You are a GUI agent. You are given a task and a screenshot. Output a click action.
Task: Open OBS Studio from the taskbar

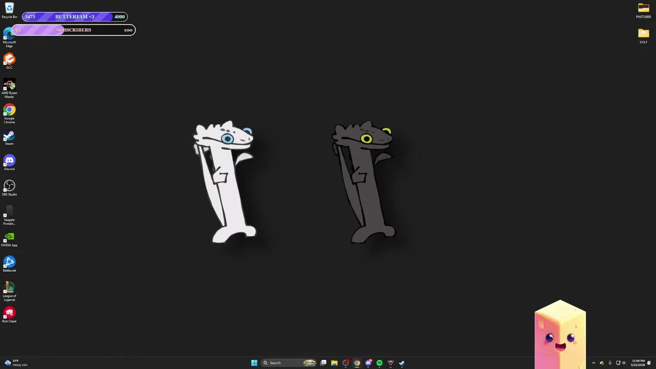click(x=345, y=363)
